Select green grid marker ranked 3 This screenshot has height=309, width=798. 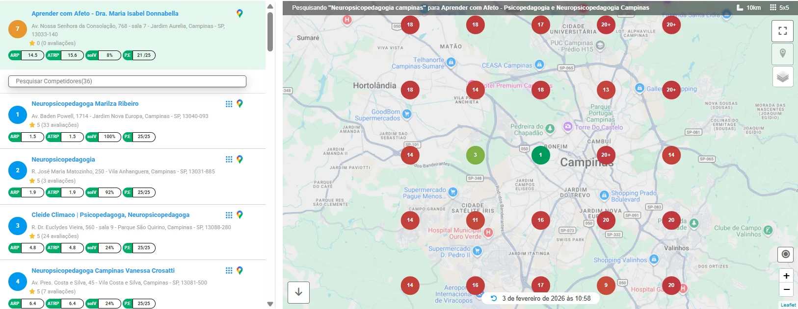tap(475, 155)
